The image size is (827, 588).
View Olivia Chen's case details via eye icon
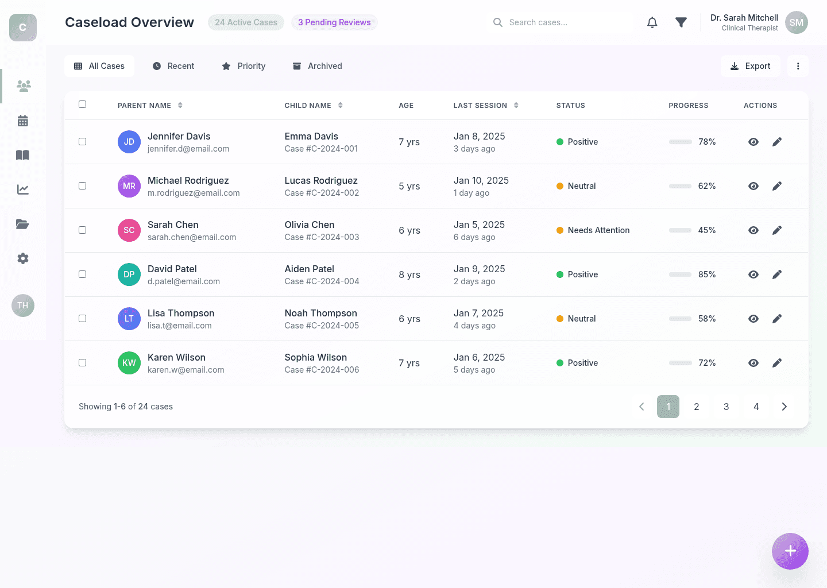[x=753, y=230]
